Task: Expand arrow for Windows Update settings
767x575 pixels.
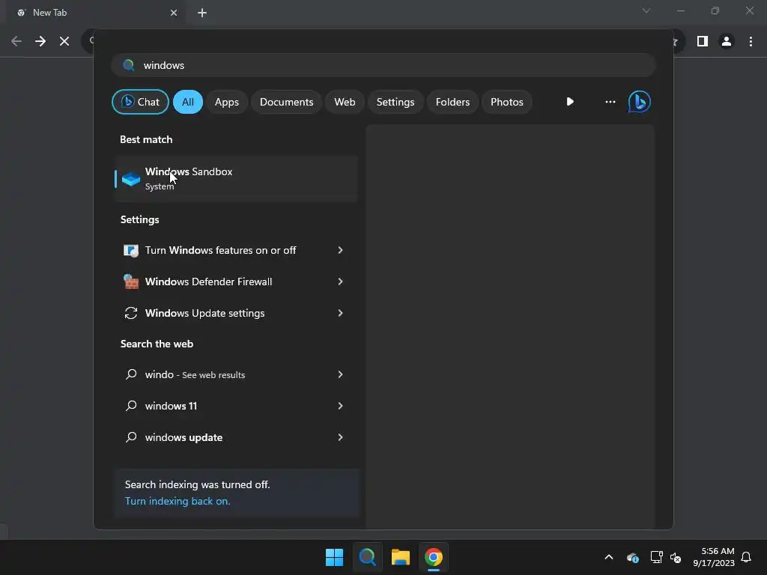Action: point(341,313)
